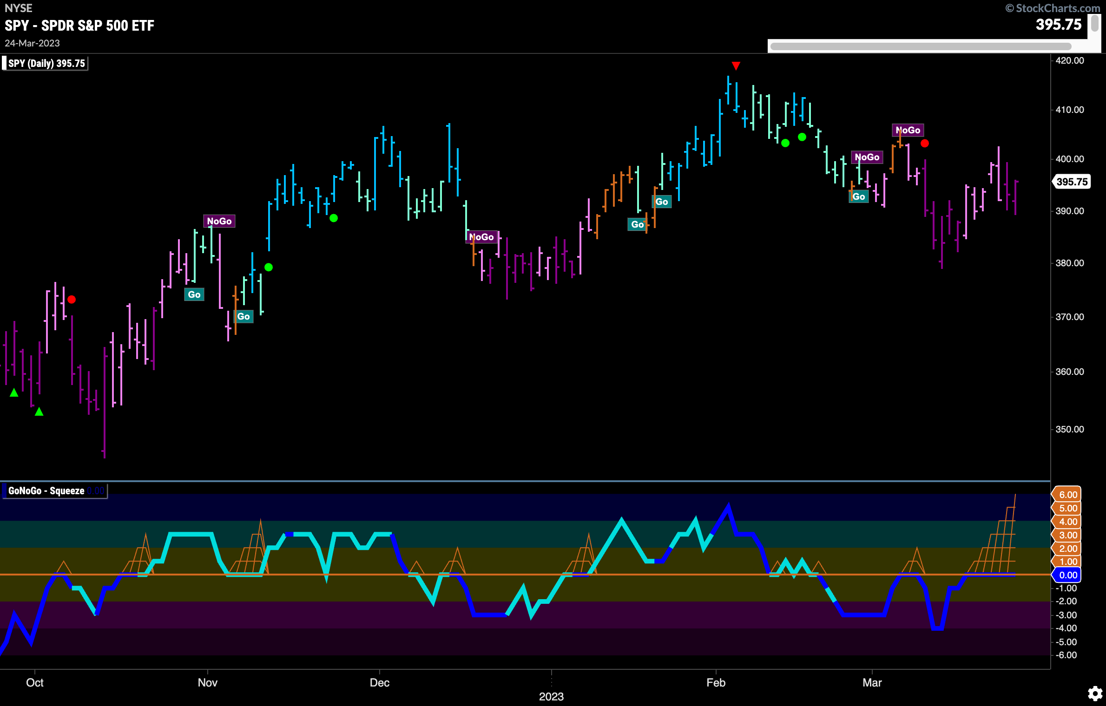This screenshot has width=1106, height=706.
Task: Click the green dot marker in mid November
Action: tap(269, 267)
